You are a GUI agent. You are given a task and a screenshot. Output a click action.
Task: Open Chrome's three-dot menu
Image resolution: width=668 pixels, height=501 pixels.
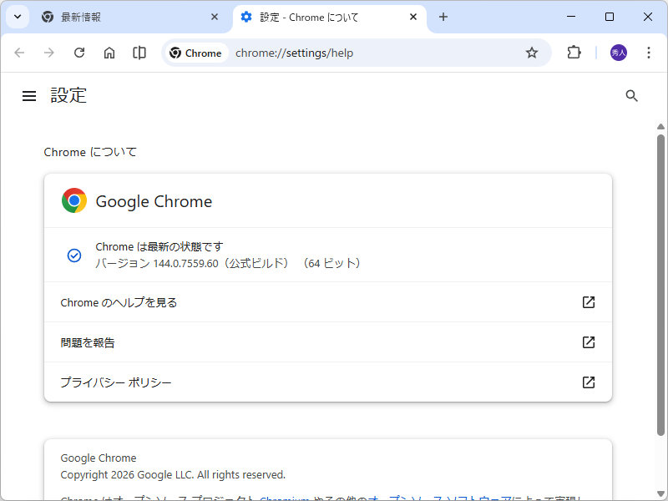(649, 52)
